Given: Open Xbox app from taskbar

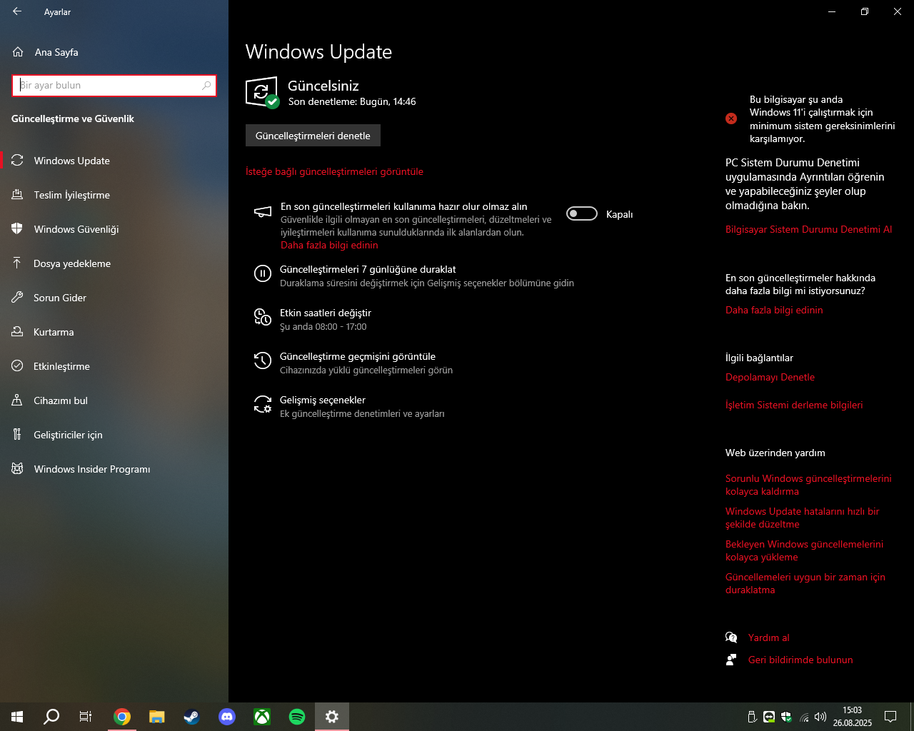Looking at the screenshot, I should 262,717.
